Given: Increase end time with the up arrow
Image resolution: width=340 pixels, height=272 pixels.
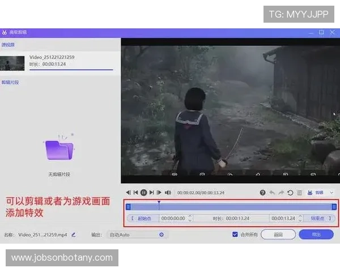Looking at the screenshot, I should (300, 216).
